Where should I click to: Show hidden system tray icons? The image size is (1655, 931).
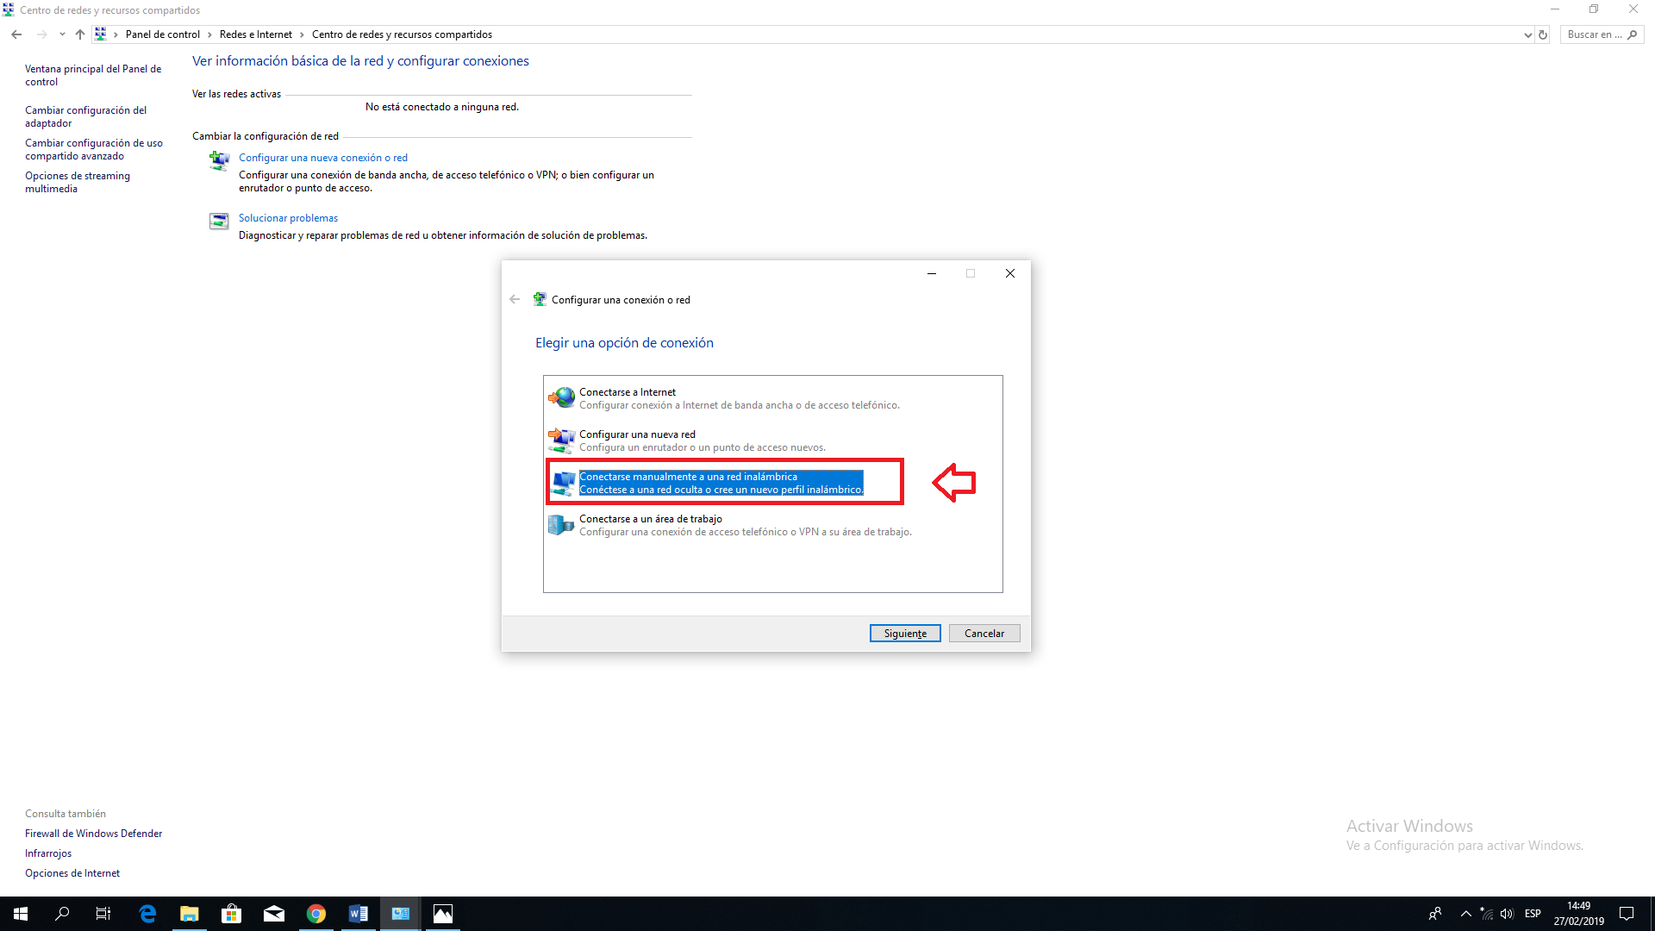click(x=1465, y=914)
